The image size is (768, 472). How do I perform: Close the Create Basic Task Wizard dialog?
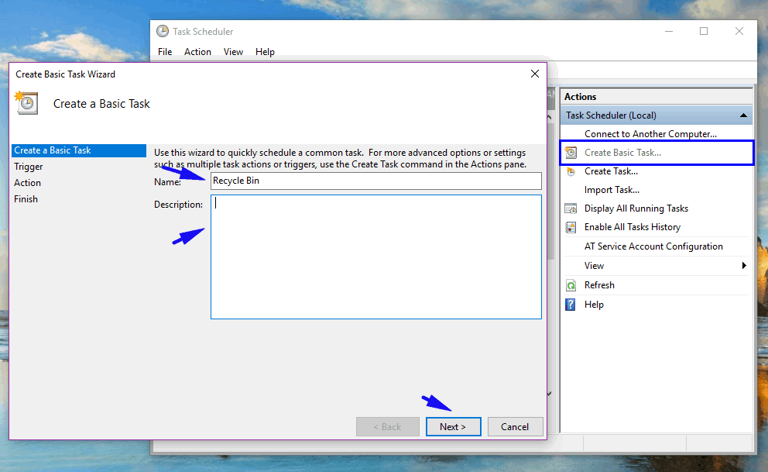[535, 74]
